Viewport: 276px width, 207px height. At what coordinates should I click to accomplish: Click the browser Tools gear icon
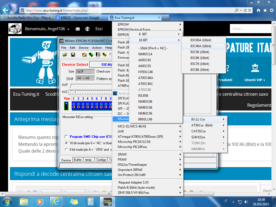(272, 11)
